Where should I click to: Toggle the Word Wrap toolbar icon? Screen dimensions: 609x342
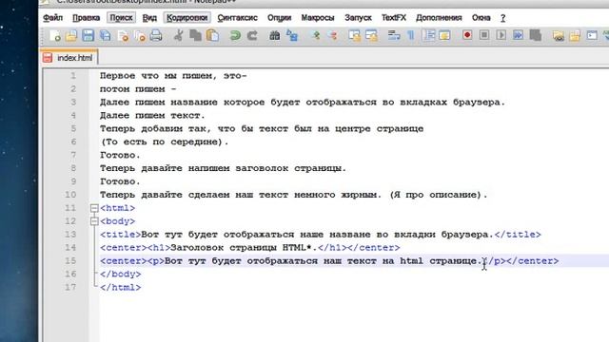point(394,36)
